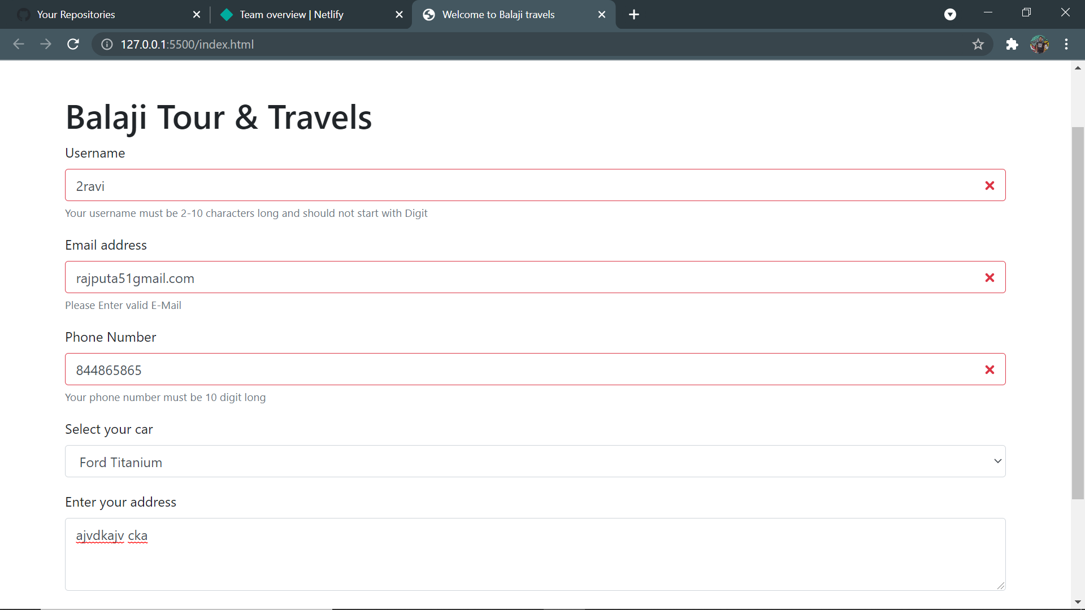This screenshot has height=610, width=1085.
Task: Switch to the Team overview Netlify tab
Action: click(291, 14)
